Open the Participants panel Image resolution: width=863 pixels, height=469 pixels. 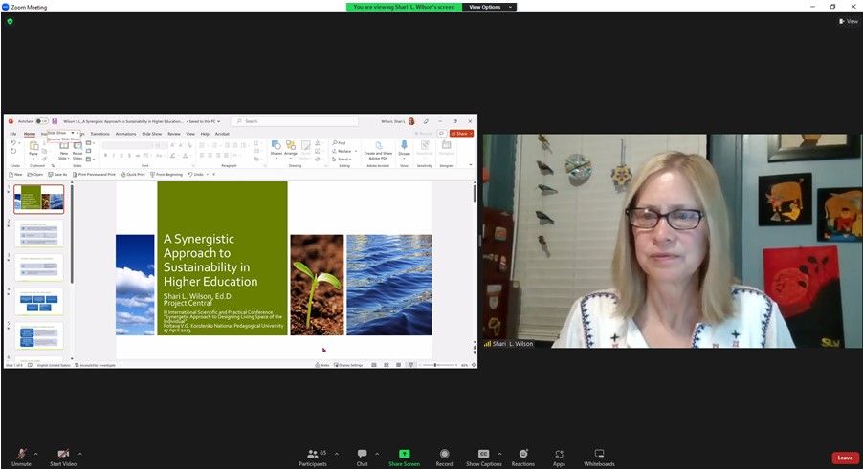[312, 454]
